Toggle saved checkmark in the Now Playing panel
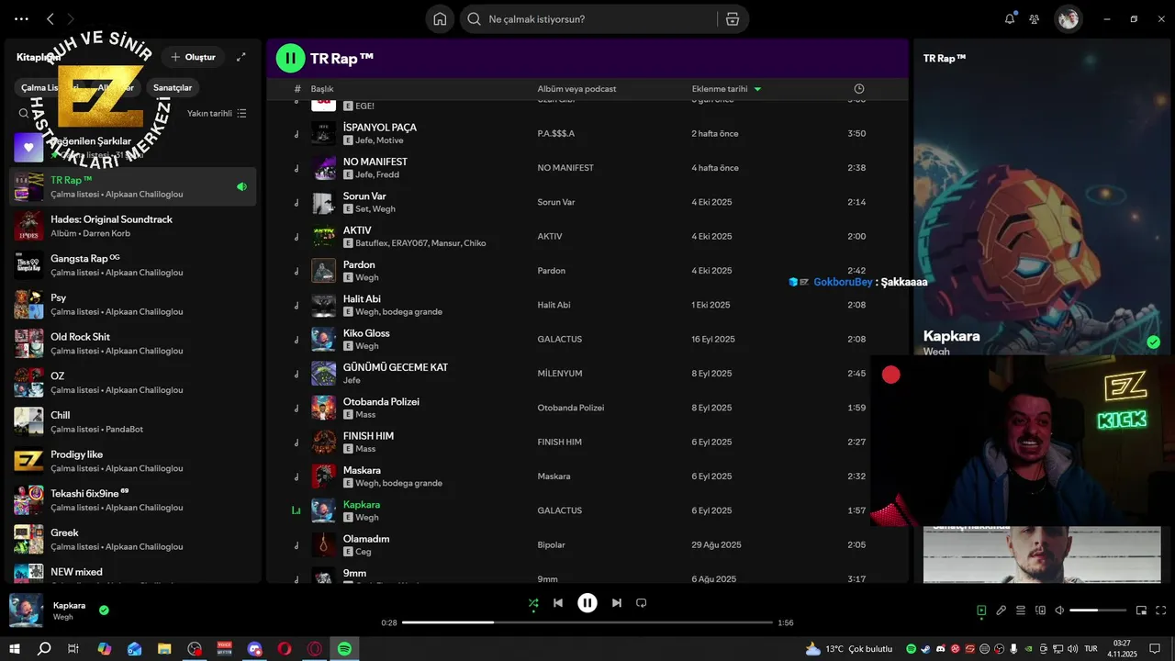The image size is (1175, 661). click(1153, 342)
